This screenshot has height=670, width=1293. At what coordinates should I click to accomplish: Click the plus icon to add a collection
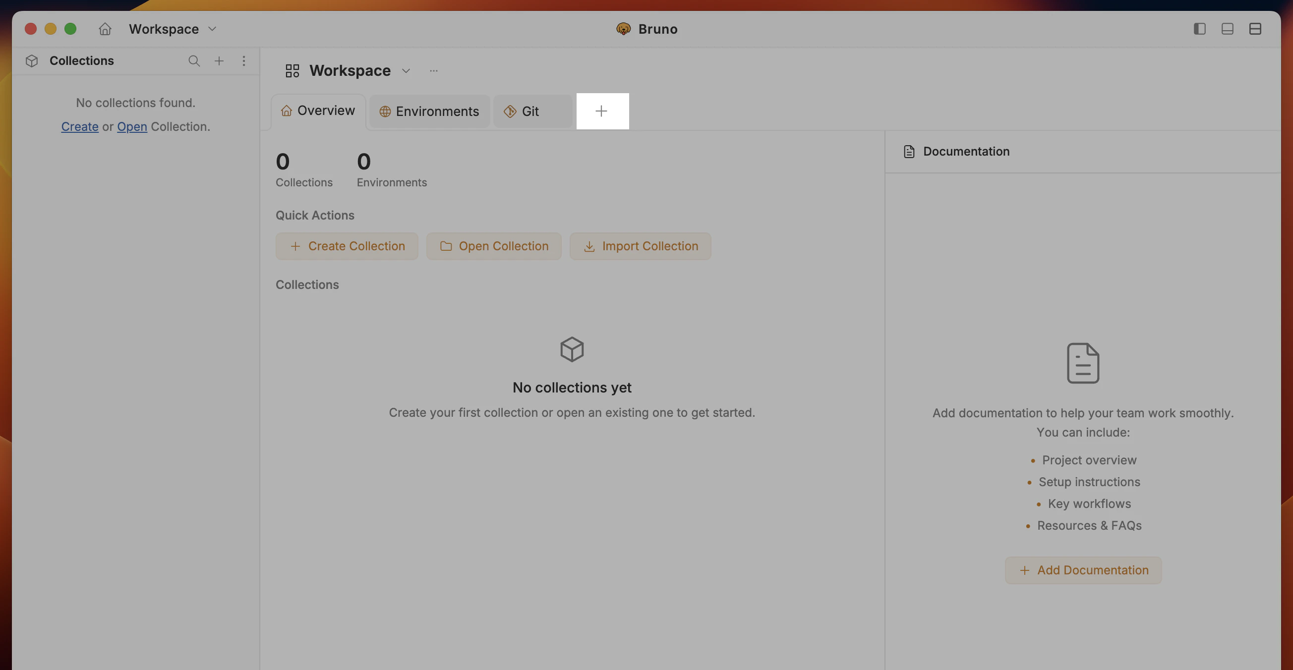(x=219, y=61)
